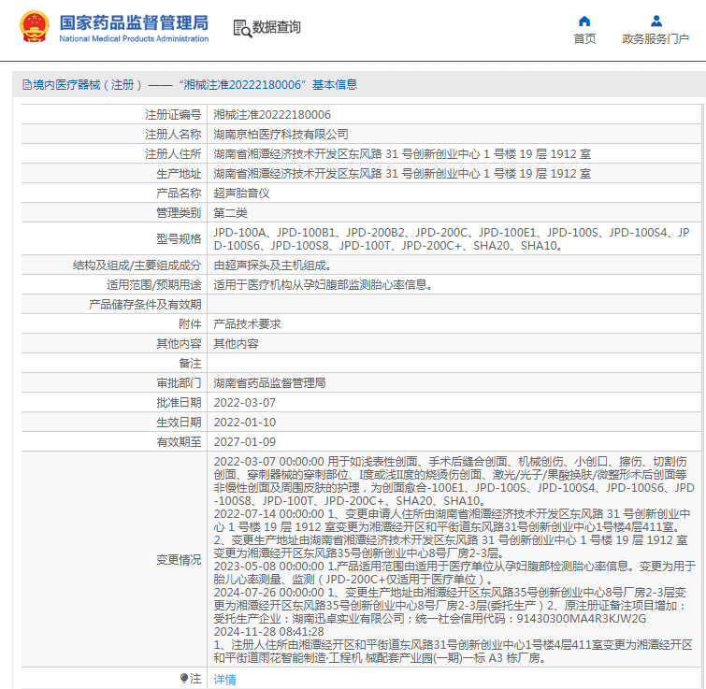The image size is (706, 689).
Task: Click the 附件 row label
Action: pyautogui.click(x=190, y=324)
